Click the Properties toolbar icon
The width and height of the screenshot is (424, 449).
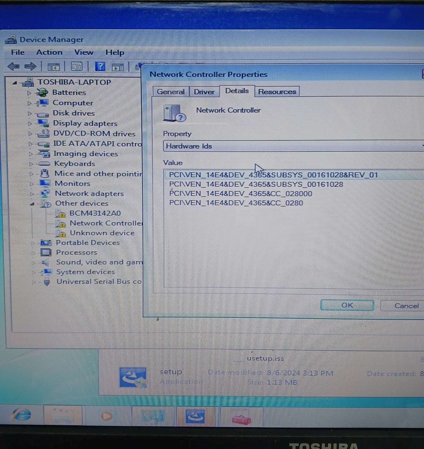(77, 67)
